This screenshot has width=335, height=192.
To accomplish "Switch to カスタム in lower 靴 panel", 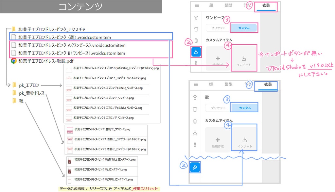I will pos(245,108).
